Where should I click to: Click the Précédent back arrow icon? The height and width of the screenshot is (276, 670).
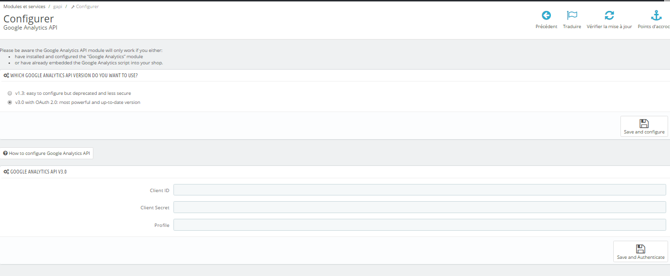[x=546, y=15]
